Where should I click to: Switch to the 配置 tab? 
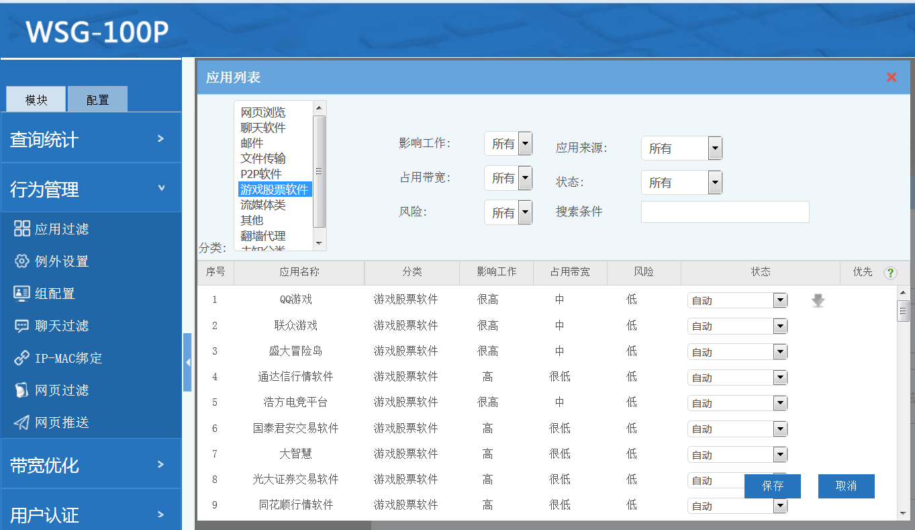point(97,99)
